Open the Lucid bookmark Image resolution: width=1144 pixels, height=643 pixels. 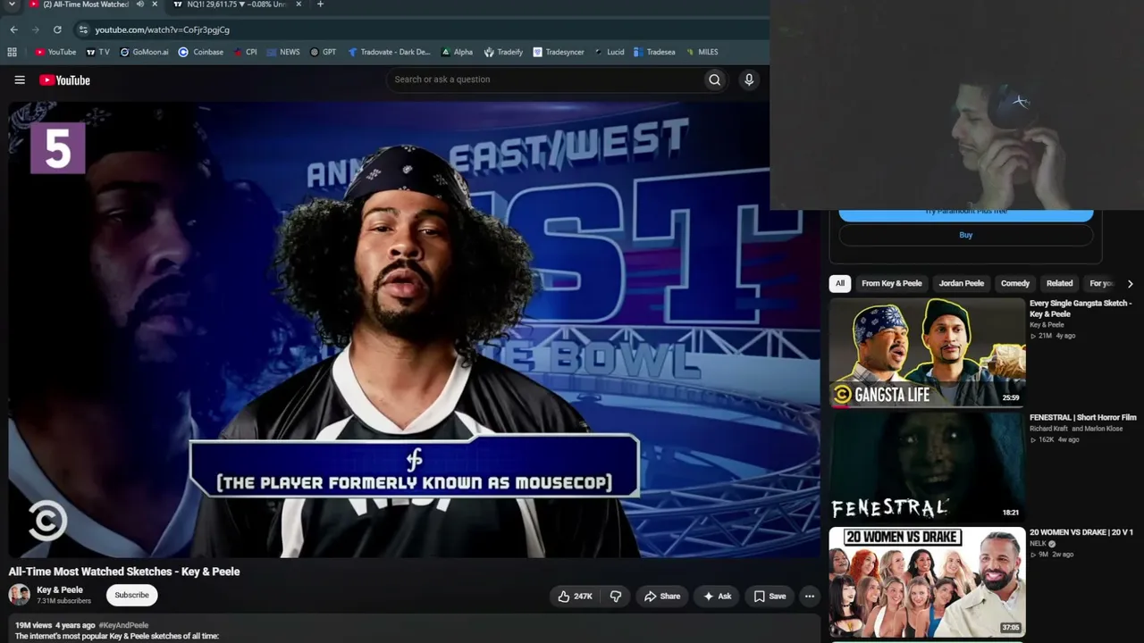coord(609,52)
